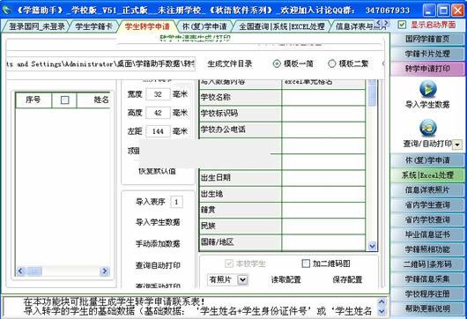Screen dimensions: 467x319
Task: Select the 模板一简 radio button
Action: point(277,63)
